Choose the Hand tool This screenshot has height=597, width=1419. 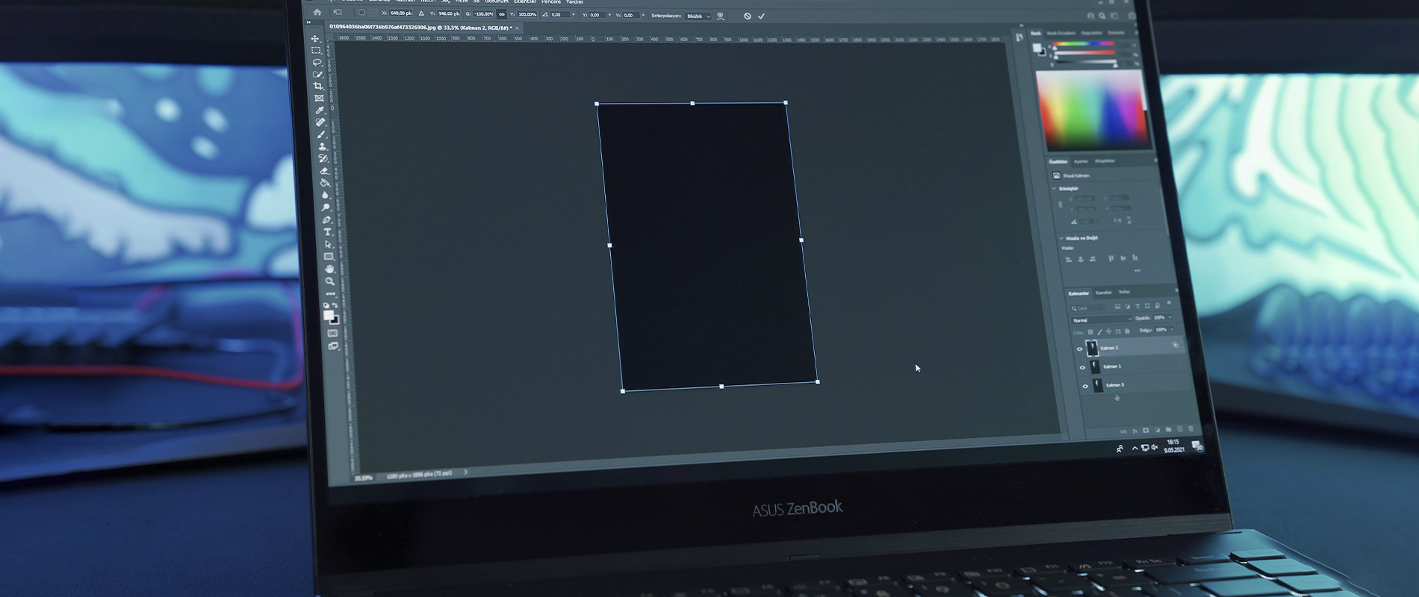(x=329, y=269)
